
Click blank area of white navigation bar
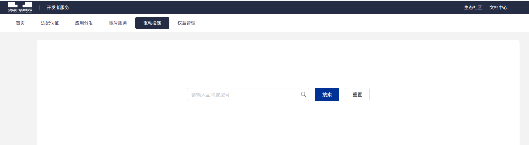343,23
